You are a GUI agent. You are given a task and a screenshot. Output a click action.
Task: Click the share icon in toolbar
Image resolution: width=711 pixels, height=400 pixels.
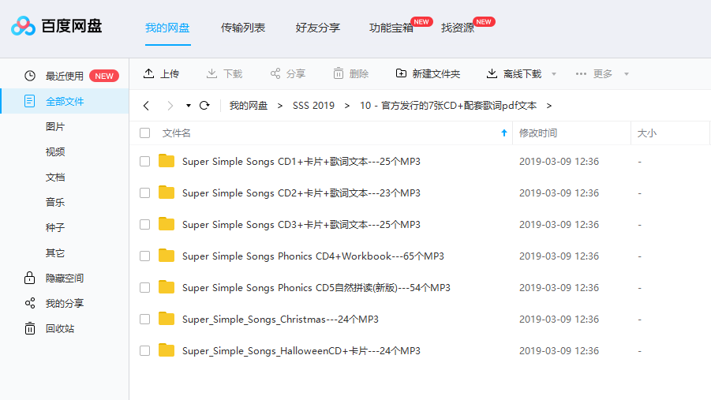tap(275, 73)
